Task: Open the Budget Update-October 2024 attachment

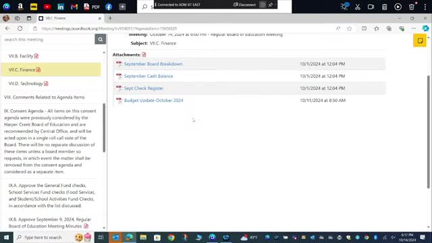Action: (x=153, y=101)
